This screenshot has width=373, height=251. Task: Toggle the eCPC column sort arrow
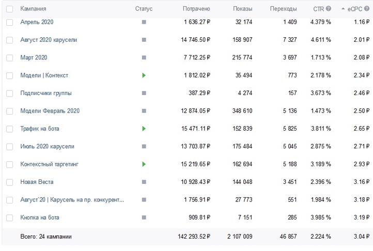point(343,9)
